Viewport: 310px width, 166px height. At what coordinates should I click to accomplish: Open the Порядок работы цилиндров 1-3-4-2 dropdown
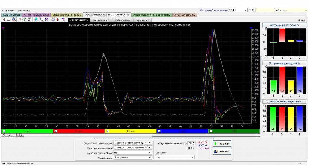point(238,10)
